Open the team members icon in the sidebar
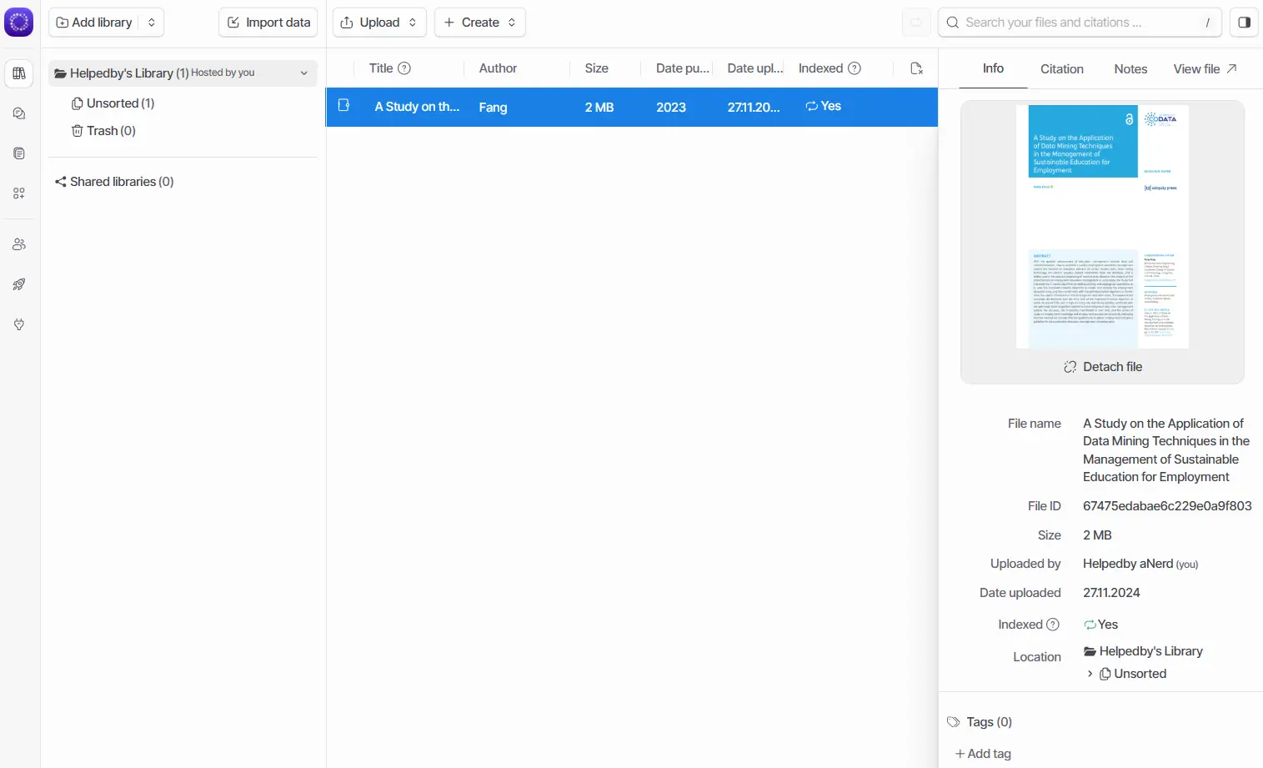 pos(19,244)
